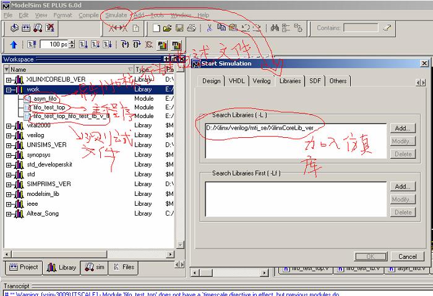The height and width of the screenshot is (296, 433).
Task: Click the Print toolbar icon
Action: (x=191, y=28)
